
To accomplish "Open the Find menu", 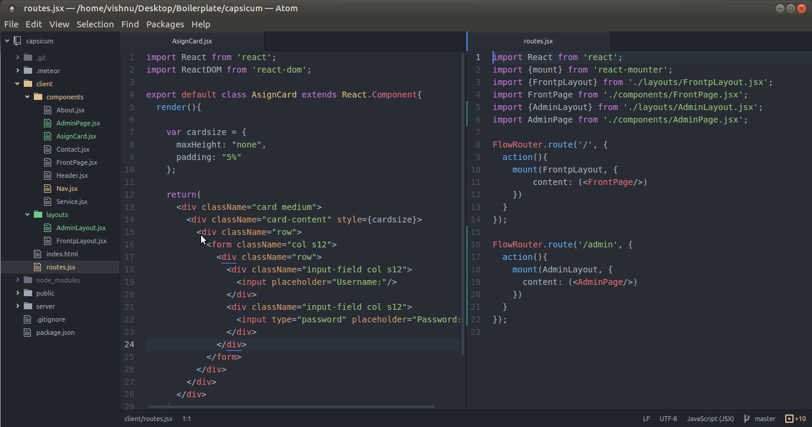I will coord(130,24).
